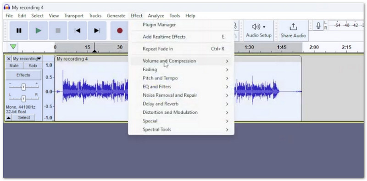
Task: Click the recording level meter scale
Action: click(346, 26)
